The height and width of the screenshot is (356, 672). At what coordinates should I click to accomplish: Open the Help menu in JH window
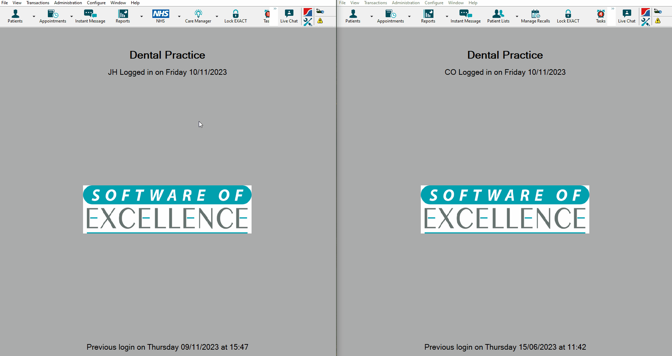[135, 3]
